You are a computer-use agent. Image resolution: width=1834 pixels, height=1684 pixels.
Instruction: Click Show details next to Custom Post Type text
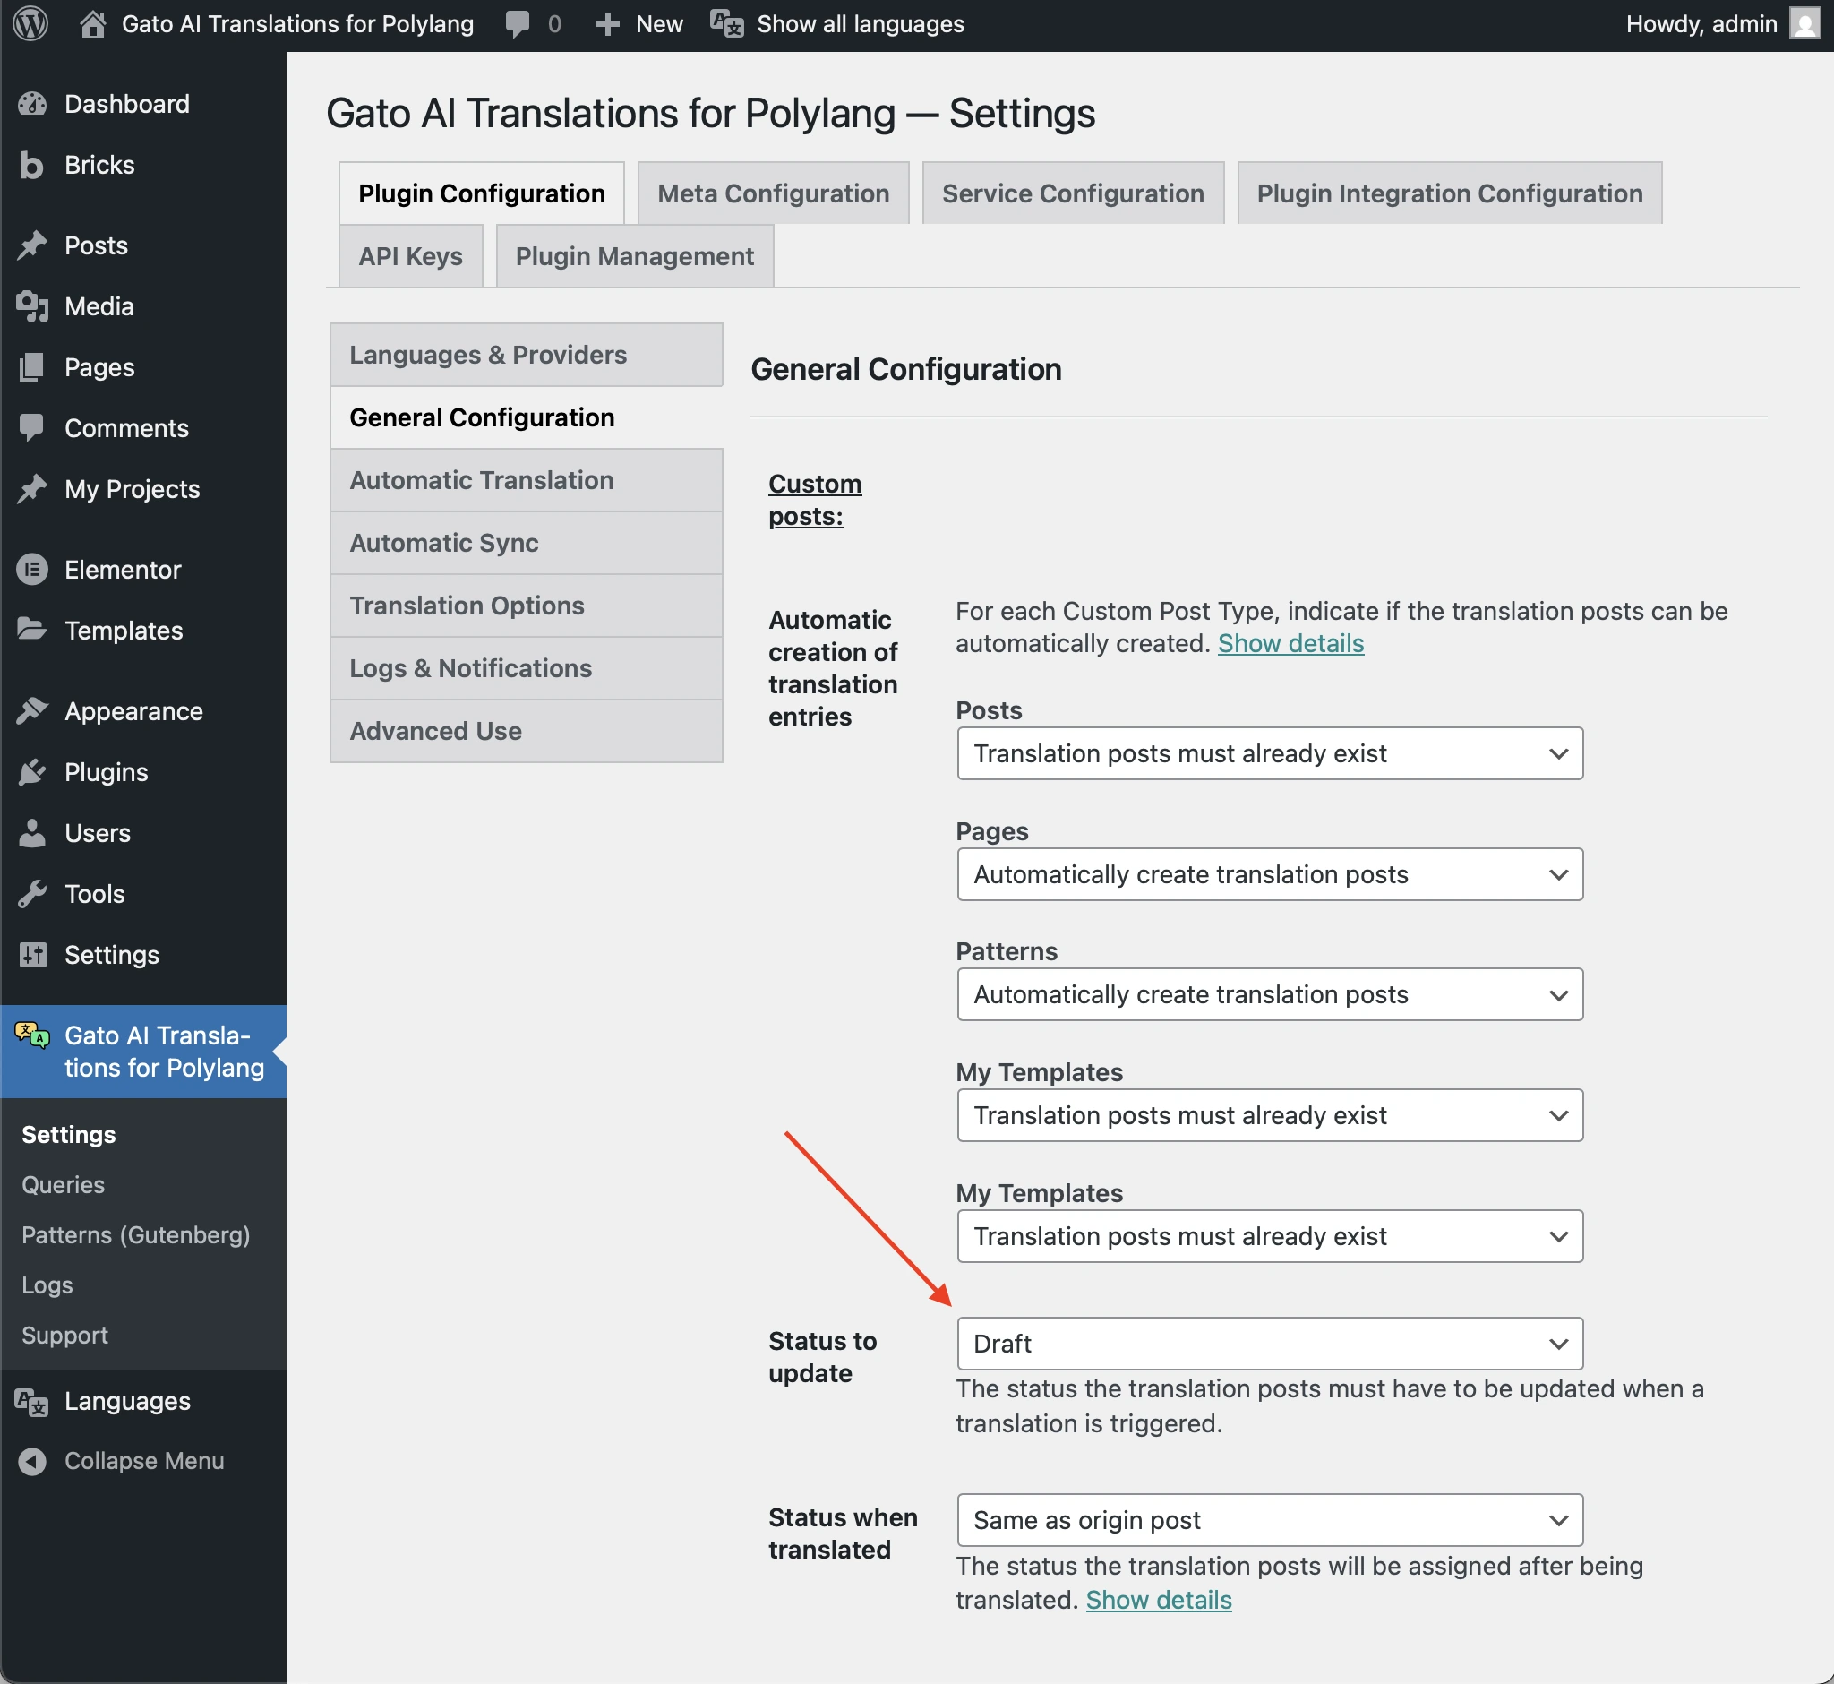(x=1290, y=642)
